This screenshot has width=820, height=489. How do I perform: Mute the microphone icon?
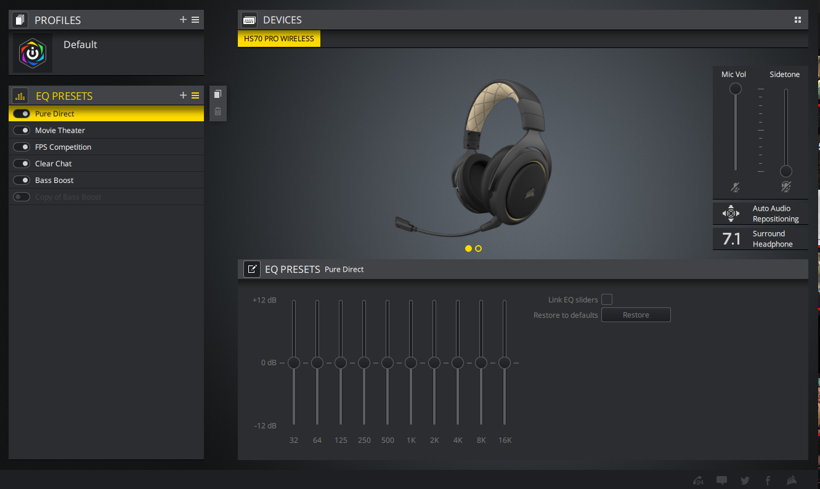(x=735, y=187)
